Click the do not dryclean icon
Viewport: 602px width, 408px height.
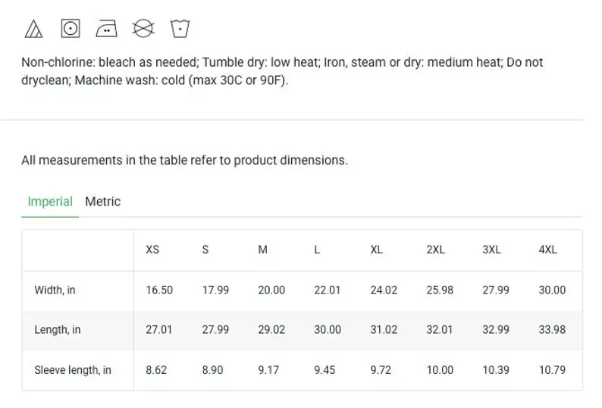pos(143,29)
